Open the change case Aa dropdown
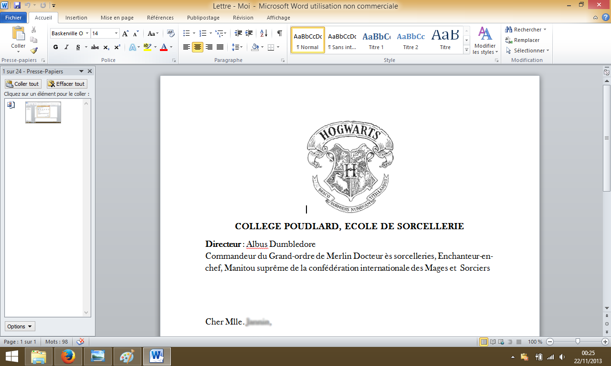This screenshot has width=611, height=366. pos(153,33)
